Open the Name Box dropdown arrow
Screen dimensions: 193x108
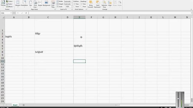(x=11, y=13)
